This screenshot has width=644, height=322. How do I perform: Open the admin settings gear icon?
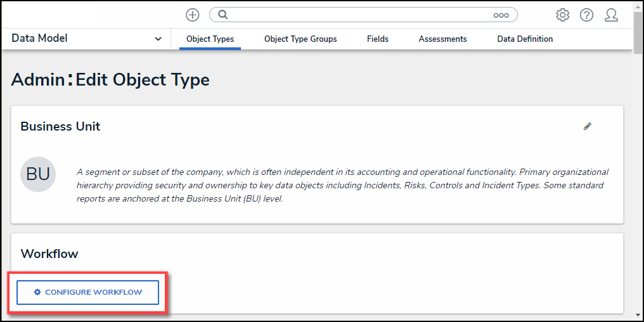(562, 15)
